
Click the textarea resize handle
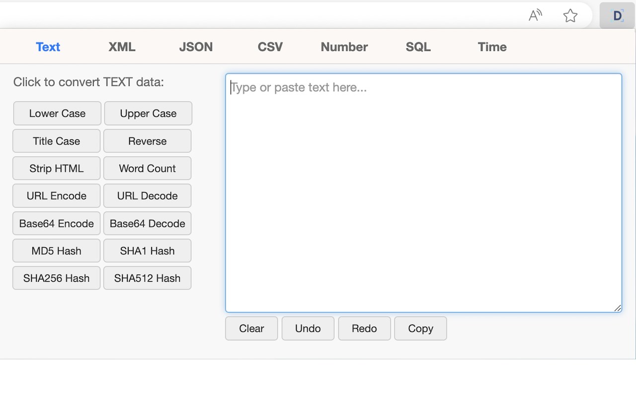tap(618, 308)
